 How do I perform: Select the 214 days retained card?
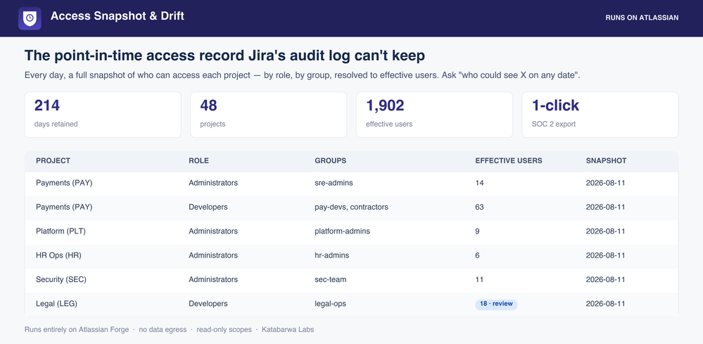(x=103, y=115)
